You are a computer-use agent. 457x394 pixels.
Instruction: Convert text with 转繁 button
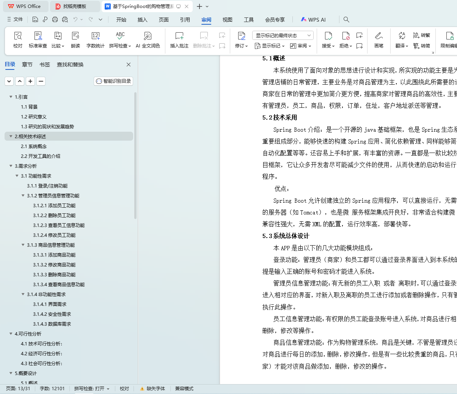tap(422, 35)
